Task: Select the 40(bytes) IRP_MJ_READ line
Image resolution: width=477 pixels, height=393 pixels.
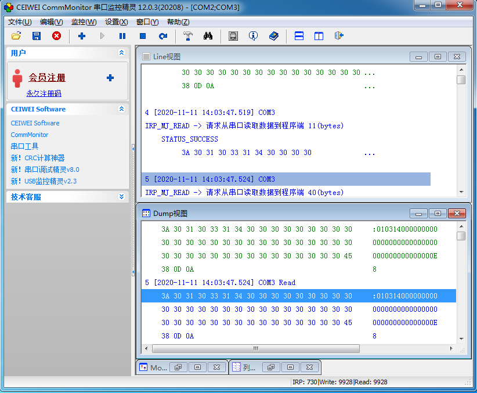Action: point(244,192)
